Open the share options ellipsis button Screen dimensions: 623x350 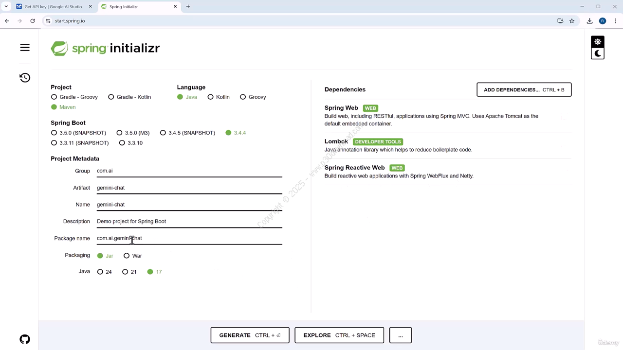(401, 335)
